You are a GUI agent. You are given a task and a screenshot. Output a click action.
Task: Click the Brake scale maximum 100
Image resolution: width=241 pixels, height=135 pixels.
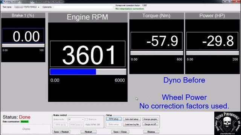(41, 50)
